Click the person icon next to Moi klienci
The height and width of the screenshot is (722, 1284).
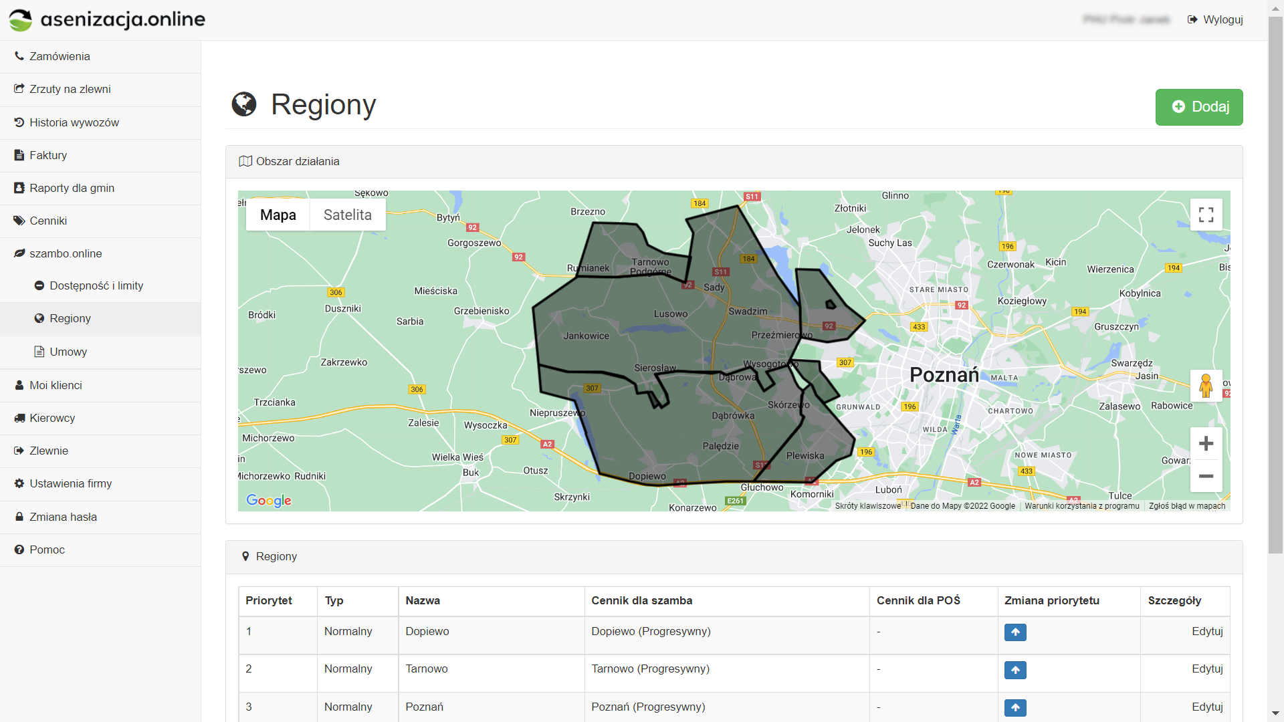coord(19,385)
